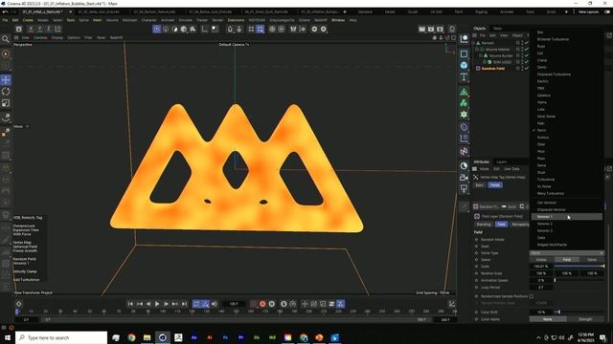This screenshot has height=344, width=613.
Task: Open the Remapping tab of Field Layer
Action: tap(520, 225)
